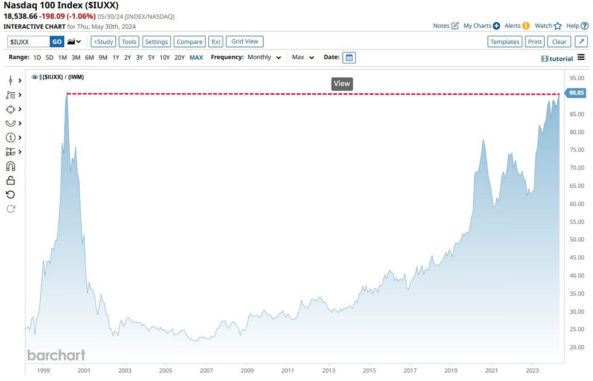The image size is (593, 381).
Task: Select the Fibonacci levels tool
Action: point(11,152)
